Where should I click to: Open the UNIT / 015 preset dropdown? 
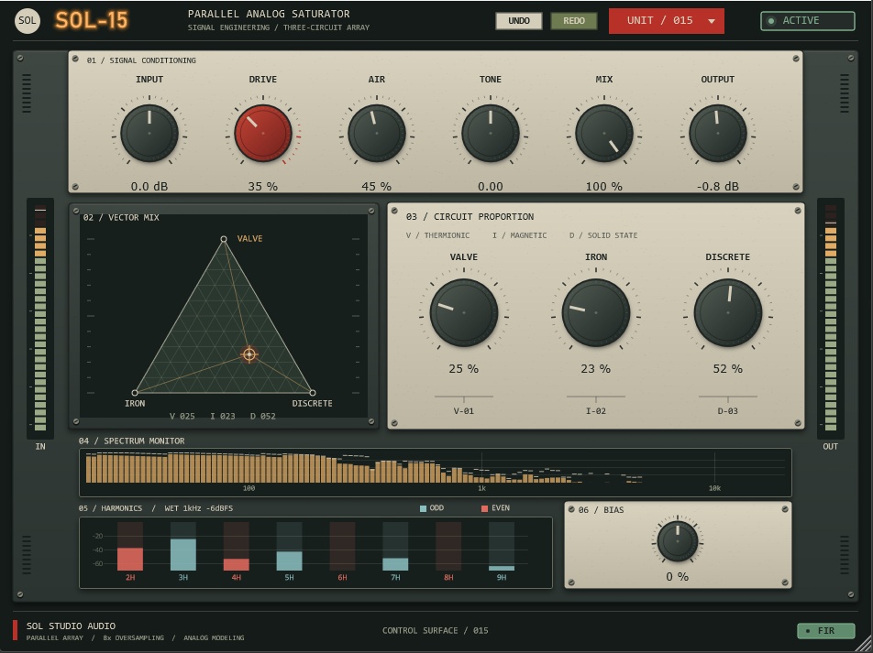coord(667,21)
